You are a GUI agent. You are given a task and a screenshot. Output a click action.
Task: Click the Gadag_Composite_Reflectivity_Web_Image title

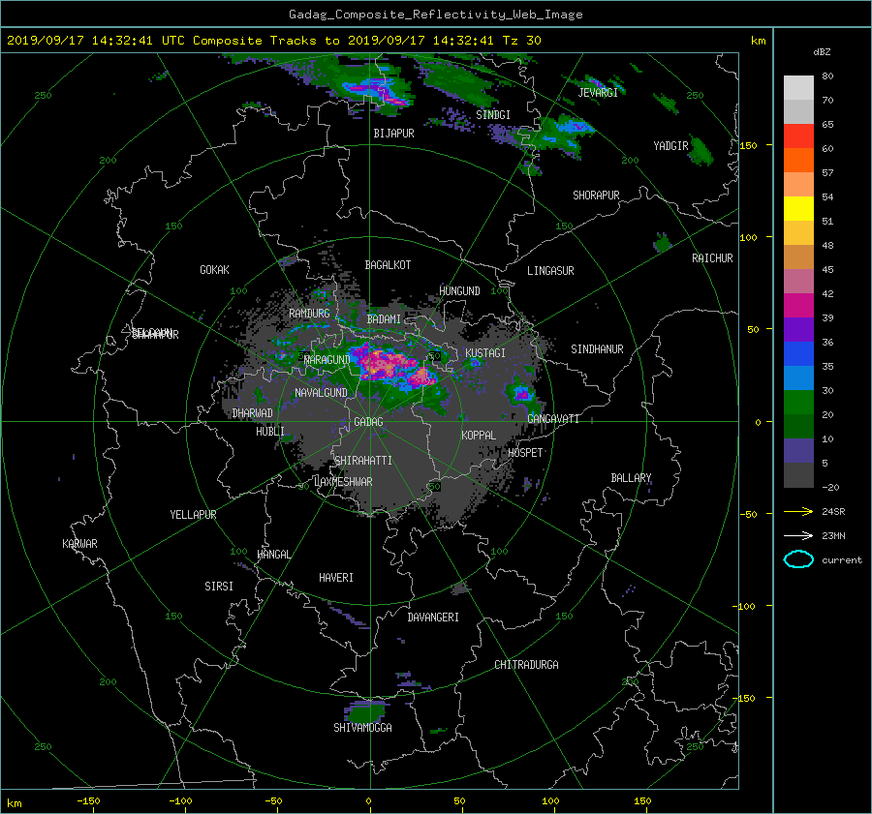click(435, 15)
